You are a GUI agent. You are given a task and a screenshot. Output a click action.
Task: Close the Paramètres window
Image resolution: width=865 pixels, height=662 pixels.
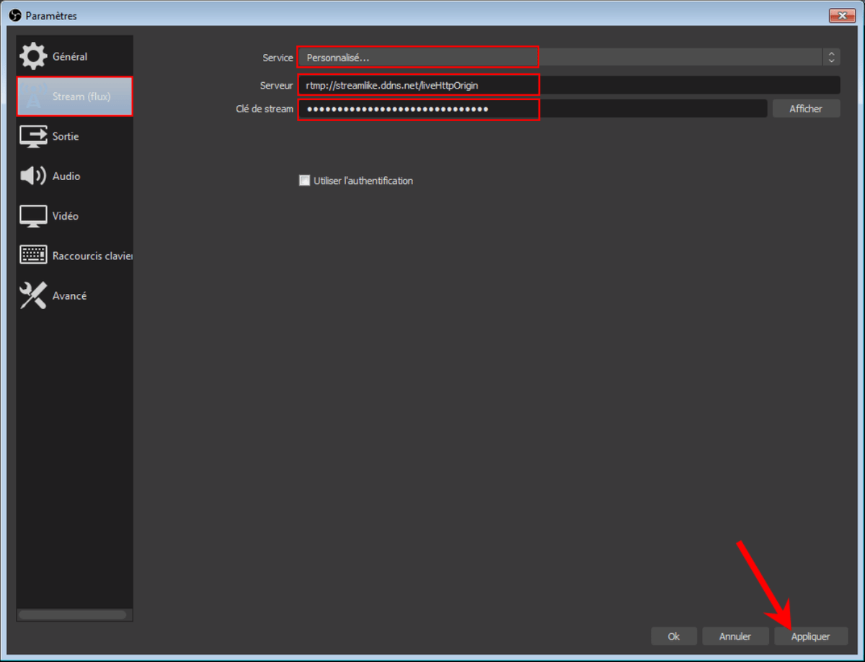[841, 16]
